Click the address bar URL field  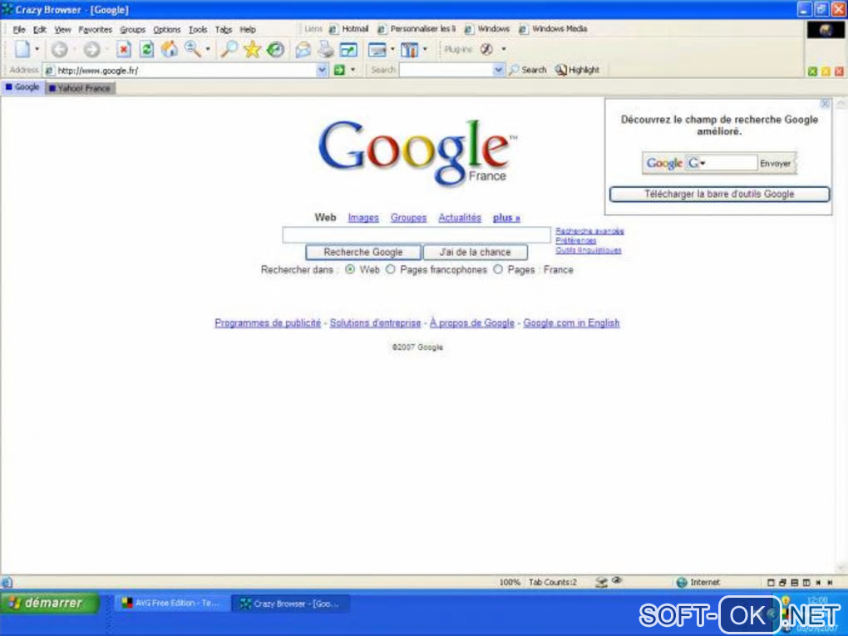[x=185, y=71]
